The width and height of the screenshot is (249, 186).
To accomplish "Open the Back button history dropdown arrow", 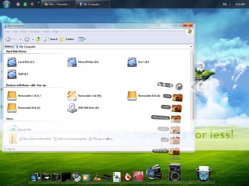I will click(21, 39).
